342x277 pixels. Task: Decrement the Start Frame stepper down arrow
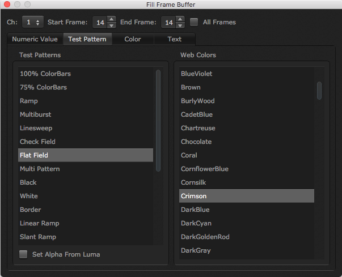[x=112, y=25]
